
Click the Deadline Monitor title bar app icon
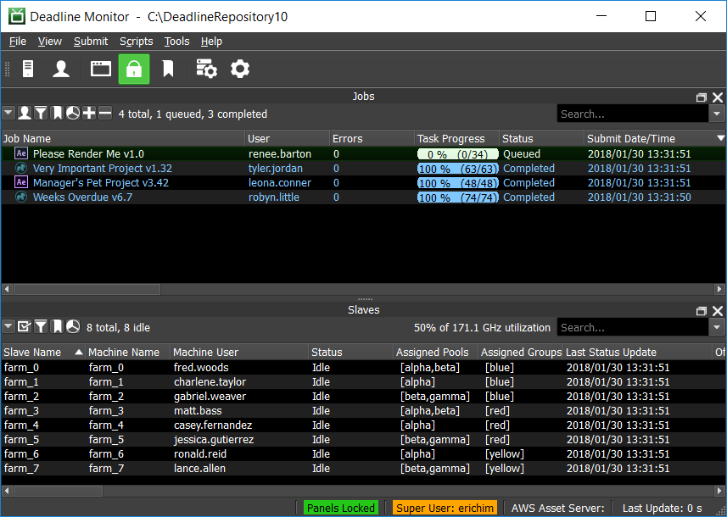pyautogui.click(x=17, y=16)
